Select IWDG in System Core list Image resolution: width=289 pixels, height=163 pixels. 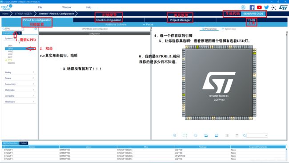click(11, 52)
